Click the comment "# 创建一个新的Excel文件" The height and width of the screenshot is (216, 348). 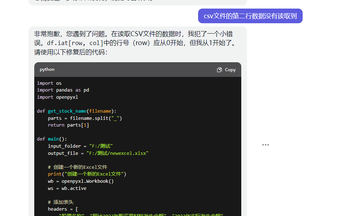coord(77,167)
